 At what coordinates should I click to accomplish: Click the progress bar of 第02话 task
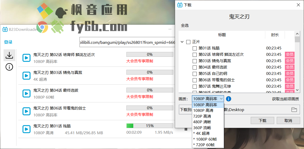pos(150,55)
